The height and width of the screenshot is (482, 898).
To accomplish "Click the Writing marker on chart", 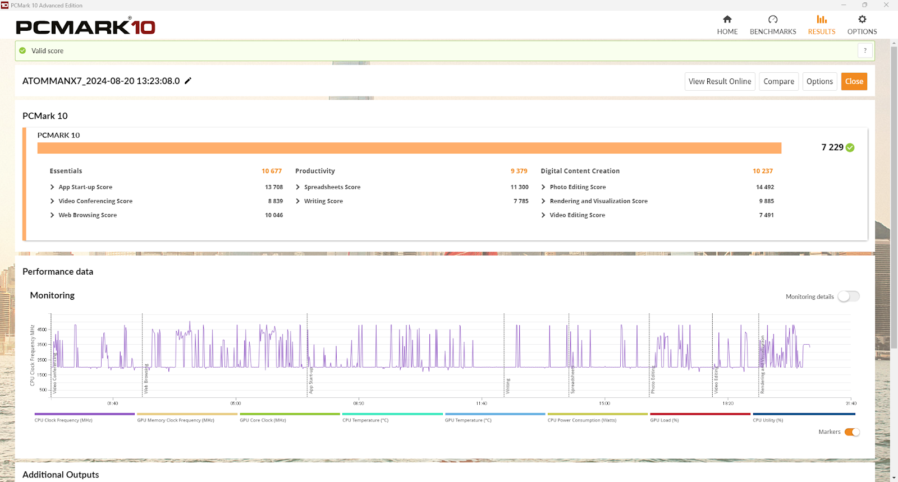I will (x=508, y=386).
